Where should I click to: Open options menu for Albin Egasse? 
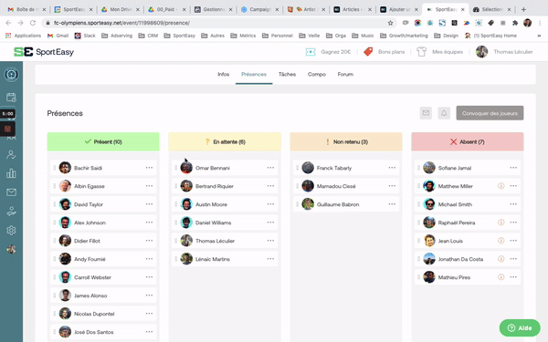(149, 186)
